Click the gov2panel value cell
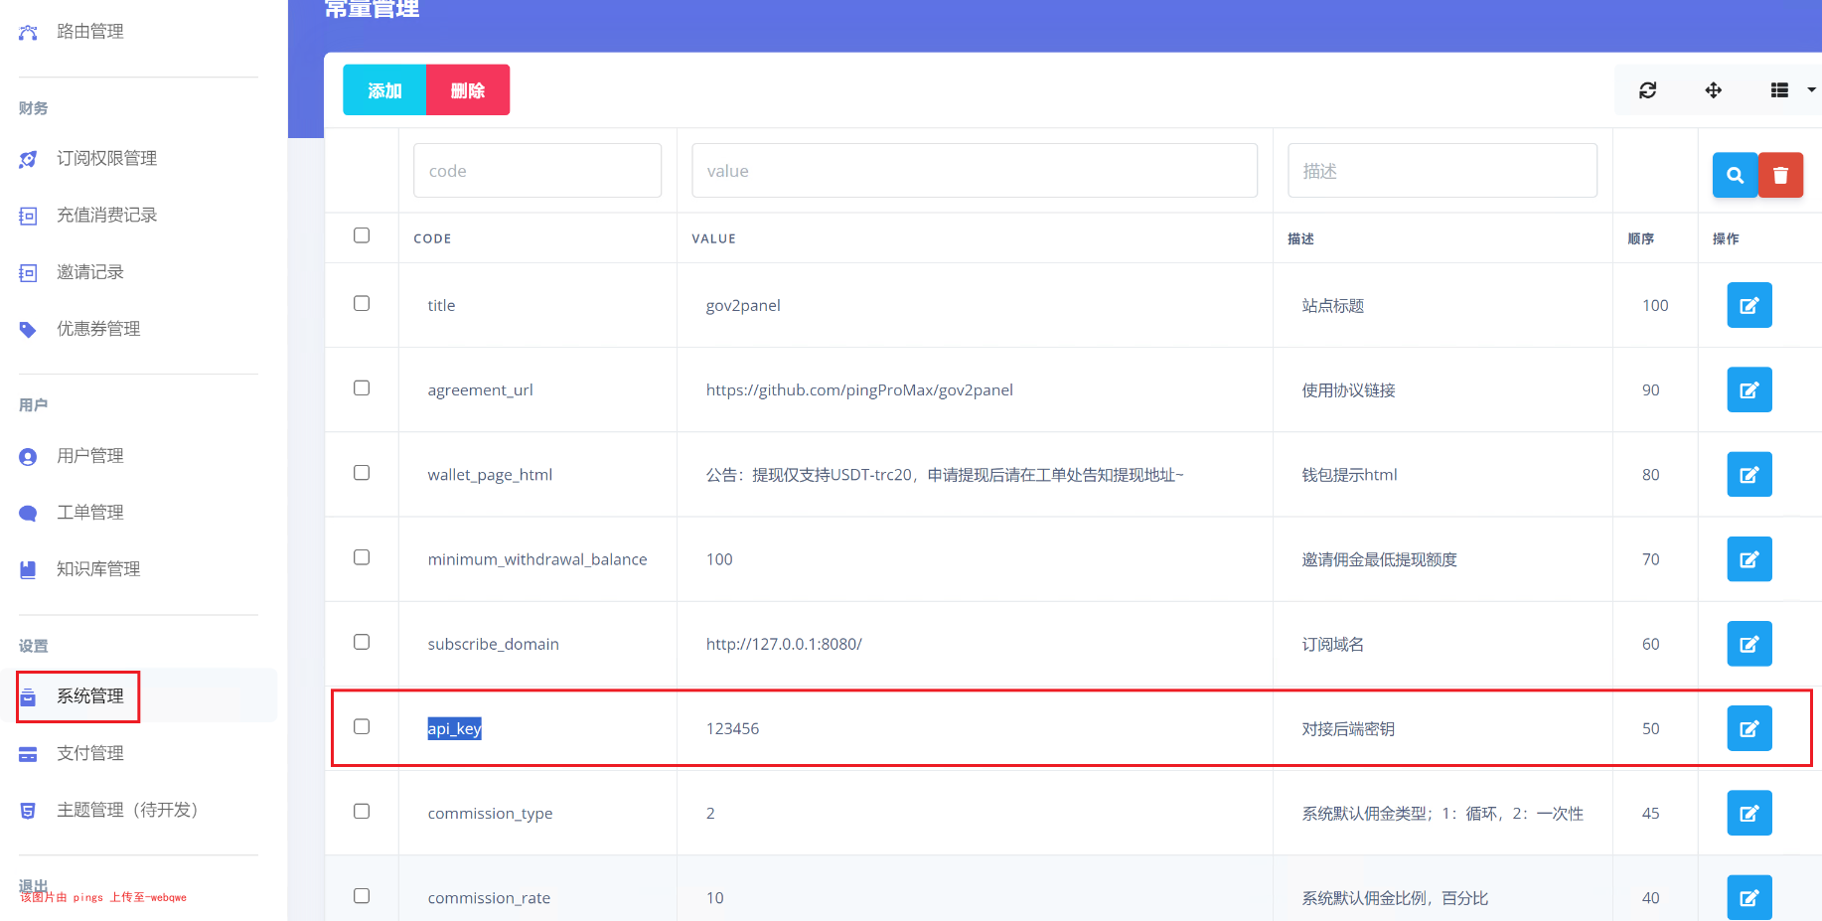Image resolution: width=1822 pixels, height=921 pixels. click(743, 305)
